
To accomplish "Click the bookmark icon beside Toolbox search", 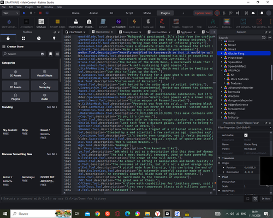I will (x=51, y=54).
